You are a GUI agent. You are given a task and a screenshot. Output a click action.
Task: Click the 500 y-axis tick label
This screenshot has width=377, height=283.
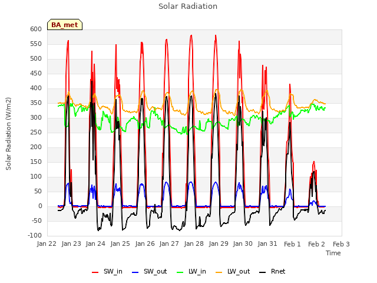(x=36, y=59)
